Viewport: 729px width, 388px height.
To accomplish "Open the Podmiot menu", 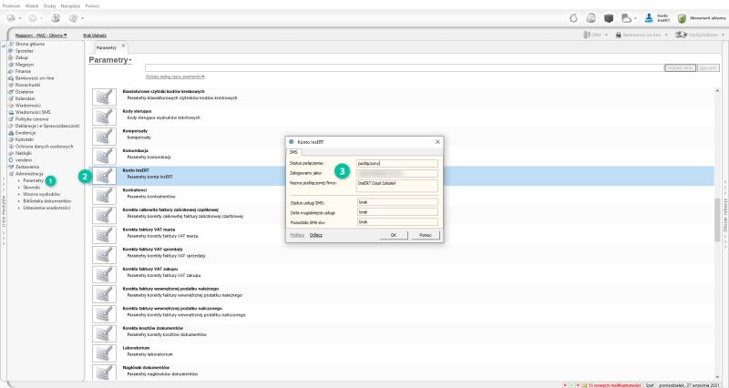I will [11, 6].
